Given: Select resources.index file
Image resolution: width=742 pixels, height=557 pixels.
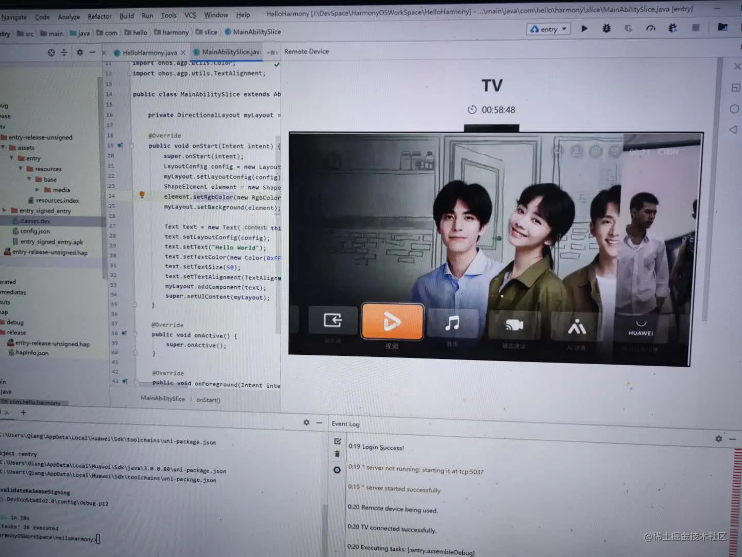Looking at the screenshot, I should [x=57, y=200].
